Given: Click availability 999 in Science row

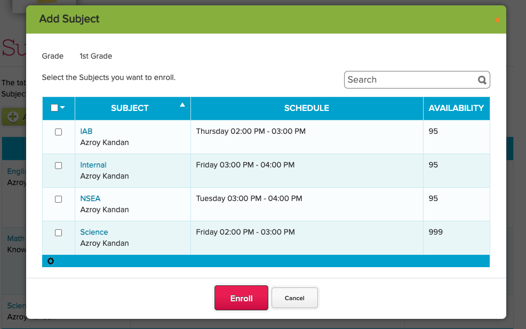Looking at the screenshot, I should tap(435, 232).
